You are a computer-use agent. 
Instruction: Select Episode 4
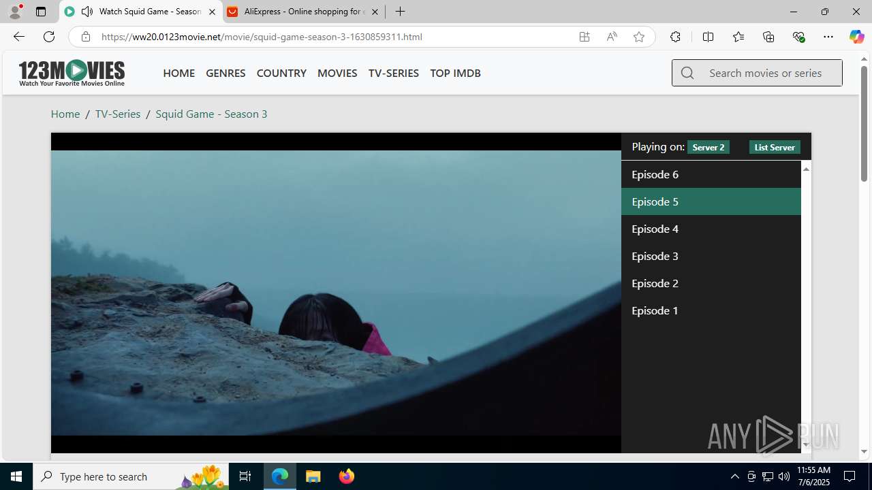[x=711, y=229]
